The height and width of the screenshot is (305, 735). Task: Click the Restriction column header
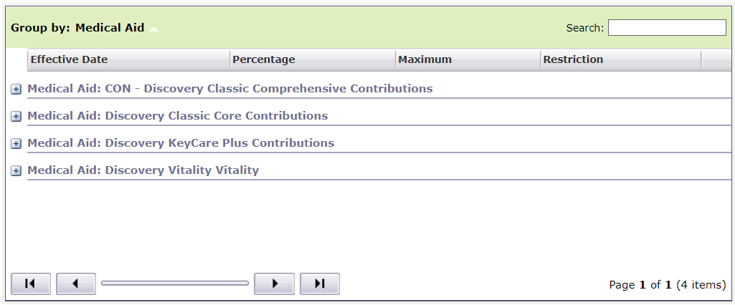coord(573,59)
